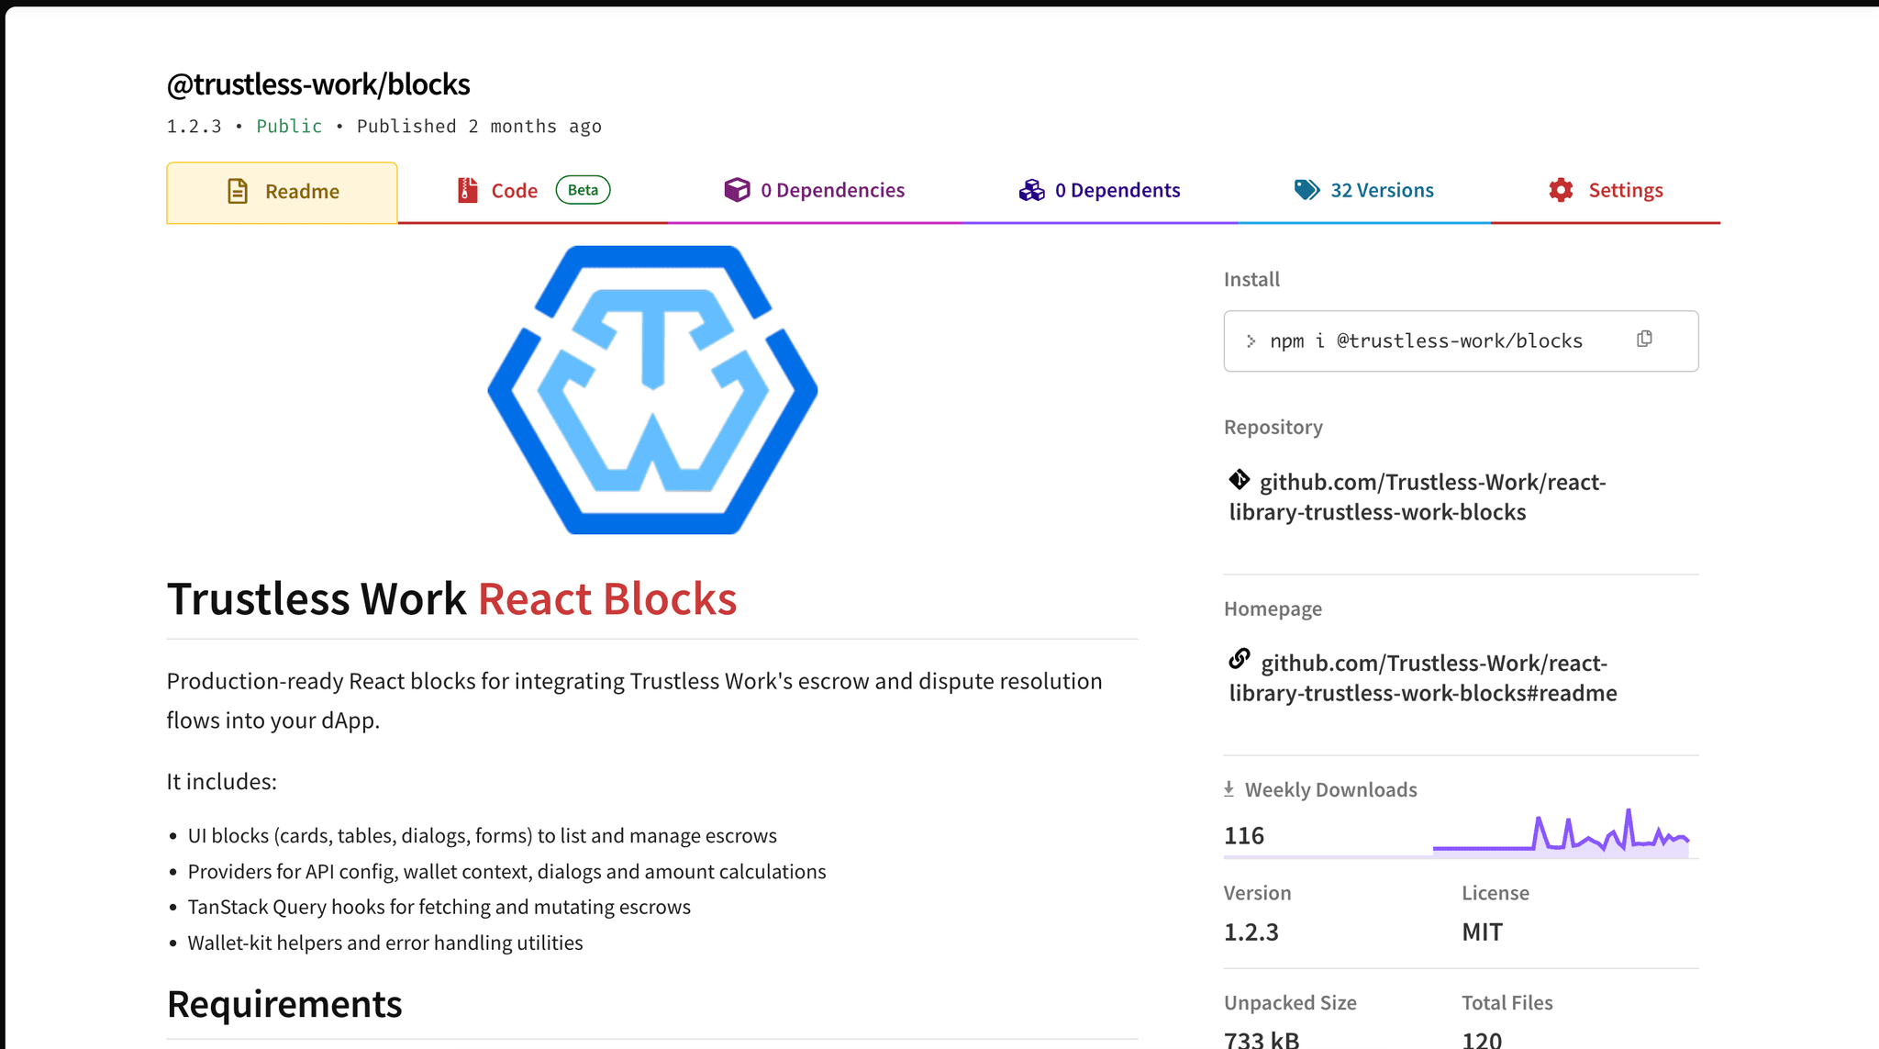
Task: Click the weekly downloads value 116
Action: (1244, 836)
